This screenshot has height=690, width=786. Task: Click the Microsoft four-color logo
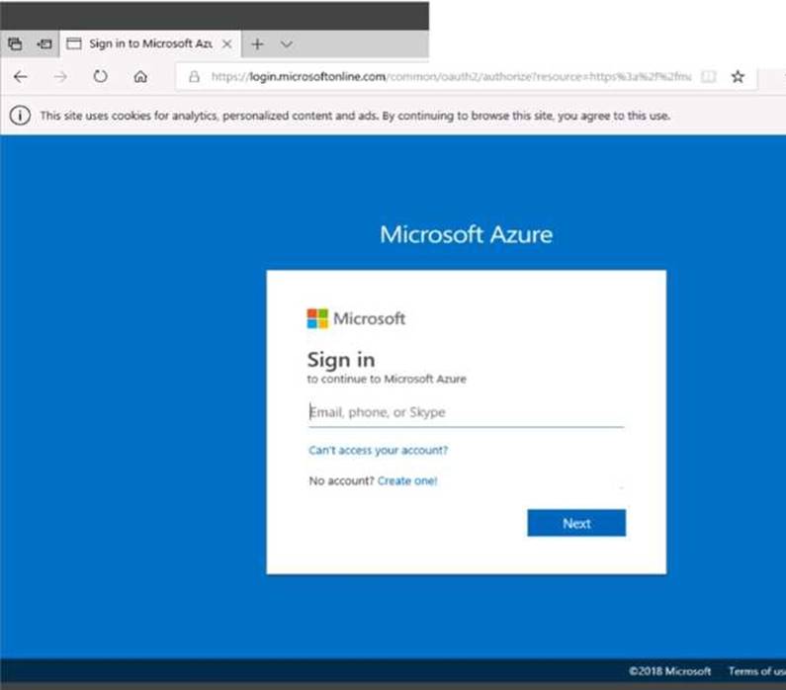(317, 318)
